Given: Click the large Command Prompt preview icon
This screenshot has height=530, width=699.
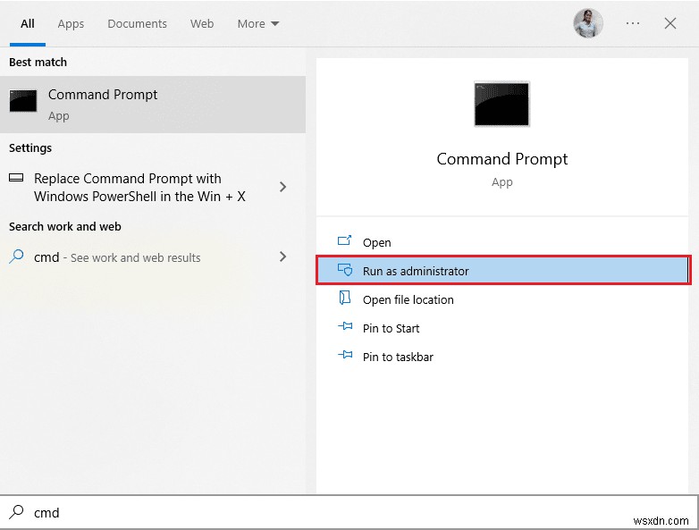Looking at the screenshot, I should (501, 104).
